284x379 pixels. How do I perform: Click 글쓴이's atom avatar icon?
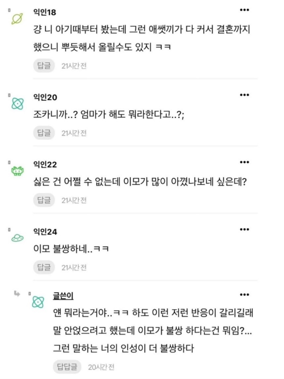point(38,301)
